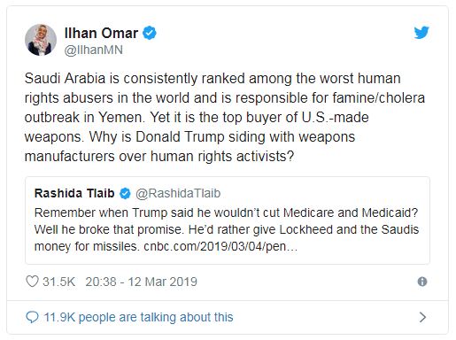Open the quoted tweet about Medicare and Medicaid
The height and width of the screenshot is (340, 456).
228,220
